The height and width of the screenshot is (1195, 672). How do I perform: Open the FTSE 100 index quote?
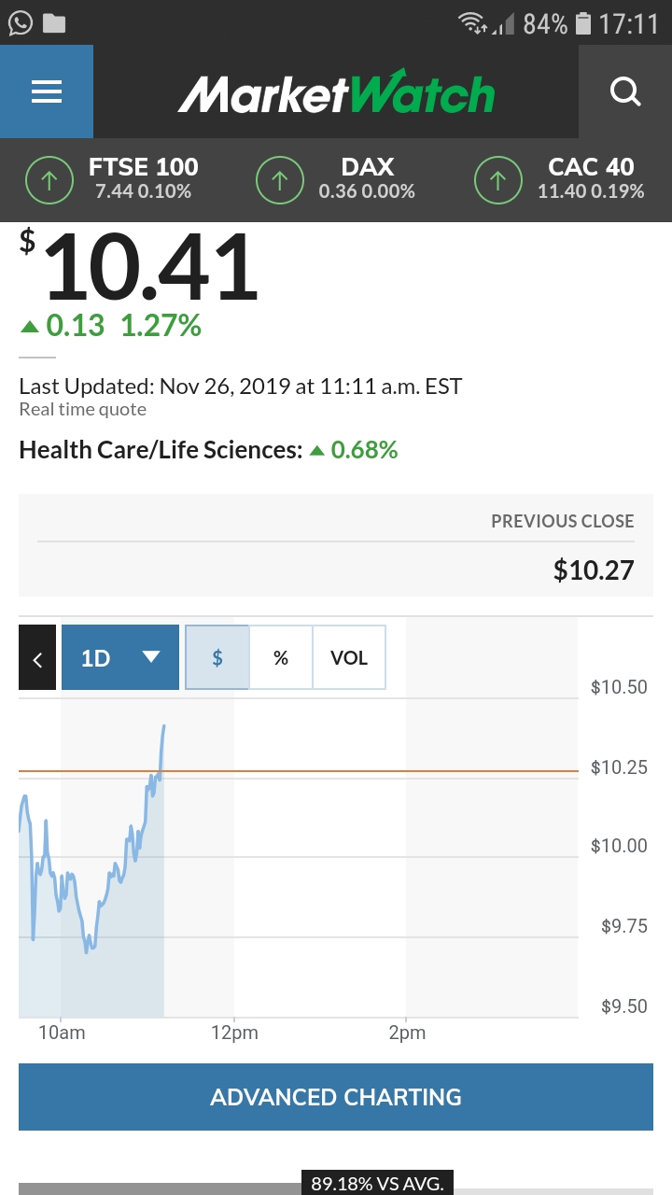pyautogui.click(x=144, y=178)
